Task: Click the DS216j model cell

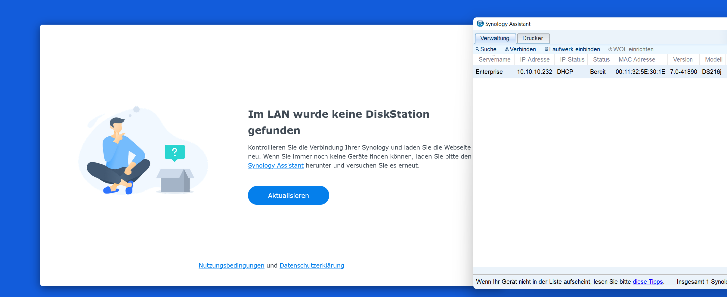Action: (x=712, y=72)
